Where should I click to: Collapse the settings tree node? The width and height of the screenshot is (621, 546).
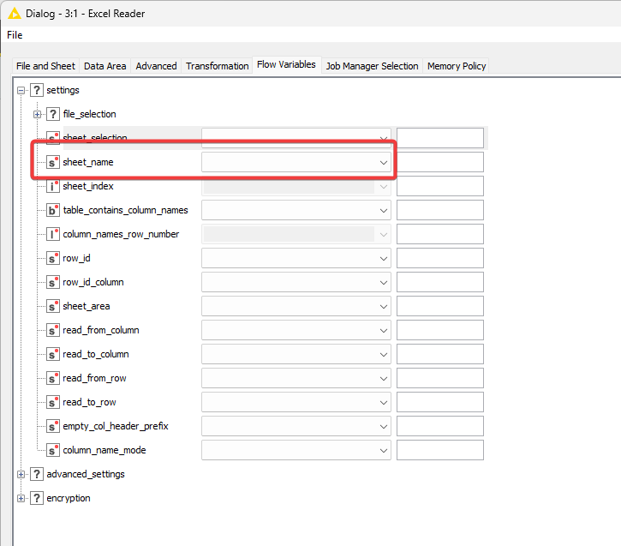click(x=21, y=90)
